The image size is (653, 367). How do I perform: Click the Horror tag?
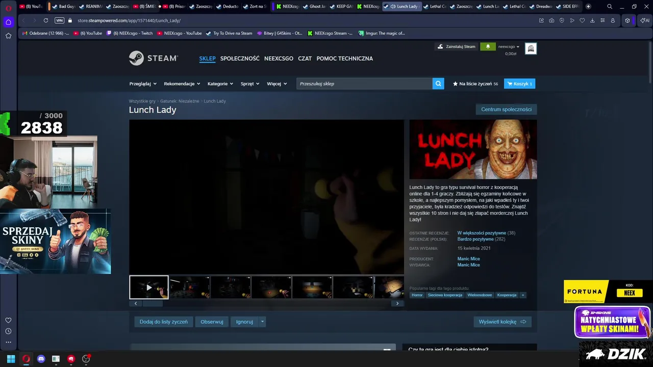(417, 295)
